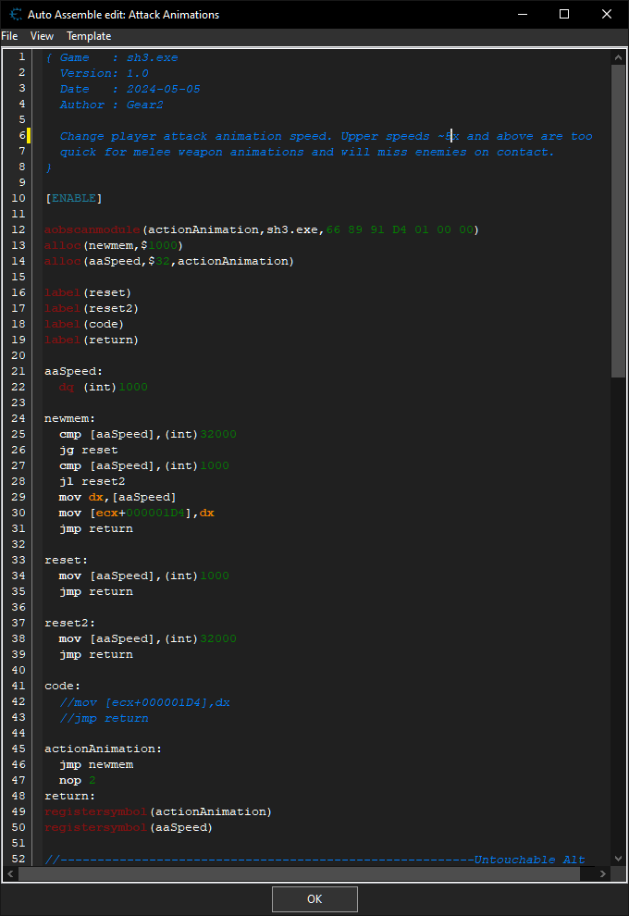Click the Cheat Engine icon in title bar
This screenshot has height=916, width=629.
[16, 15]
